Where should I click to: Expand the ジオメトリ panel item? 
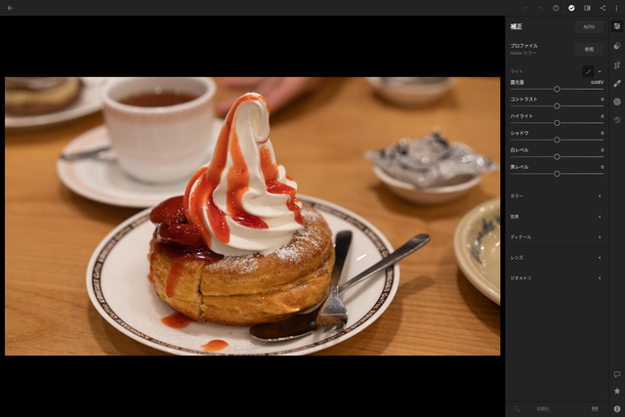tap(557, 278)
